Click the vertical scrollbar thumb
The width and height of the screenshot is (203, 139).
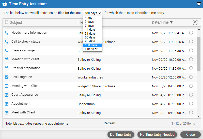point(199,54)
